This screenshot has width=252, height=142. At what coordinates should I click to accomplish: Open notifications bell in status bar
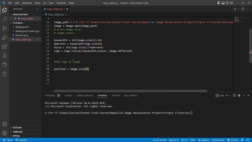pos(248,140)
